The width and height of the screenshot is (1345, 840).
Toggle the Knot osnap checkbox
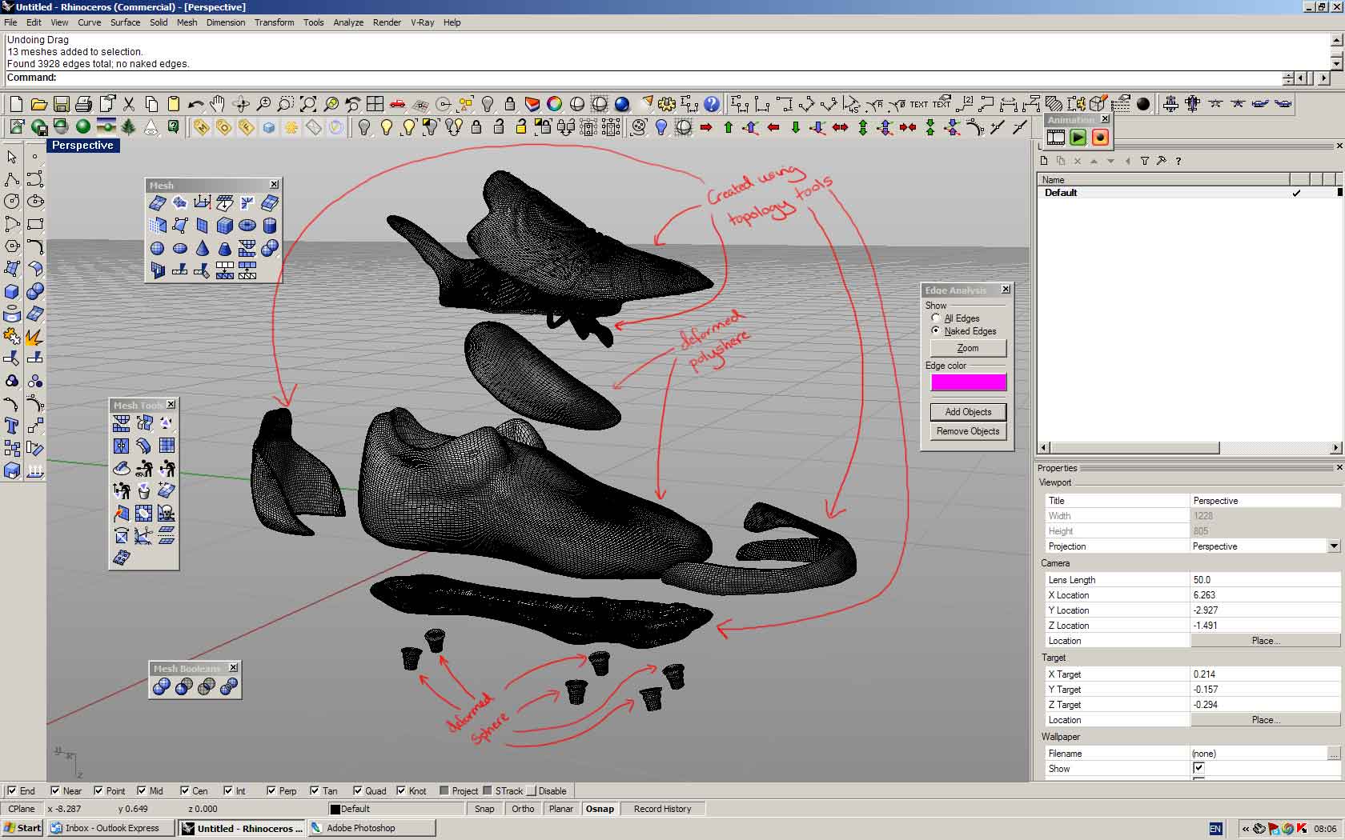400,790
